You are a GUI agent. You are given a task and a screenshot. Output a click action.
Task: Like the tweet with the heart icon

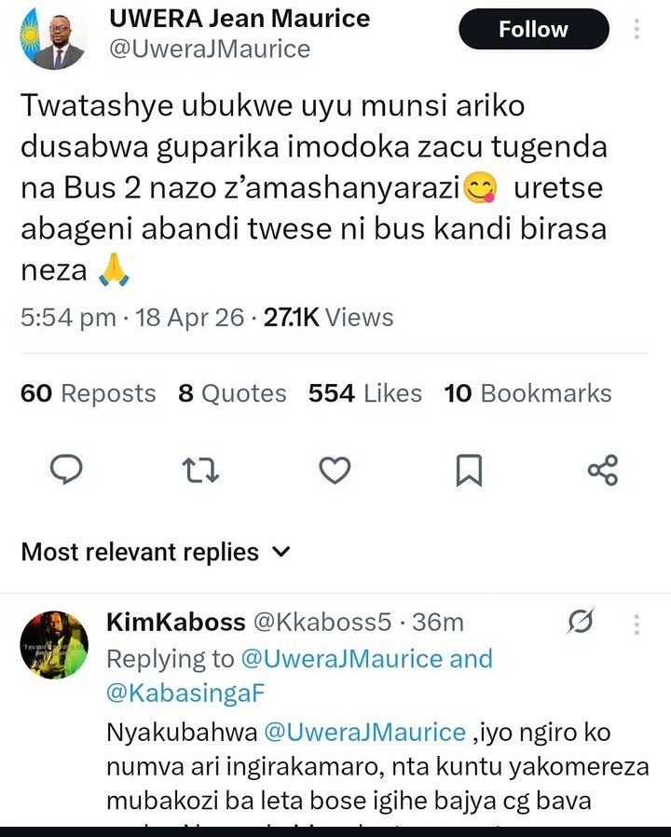pos(335,470)
